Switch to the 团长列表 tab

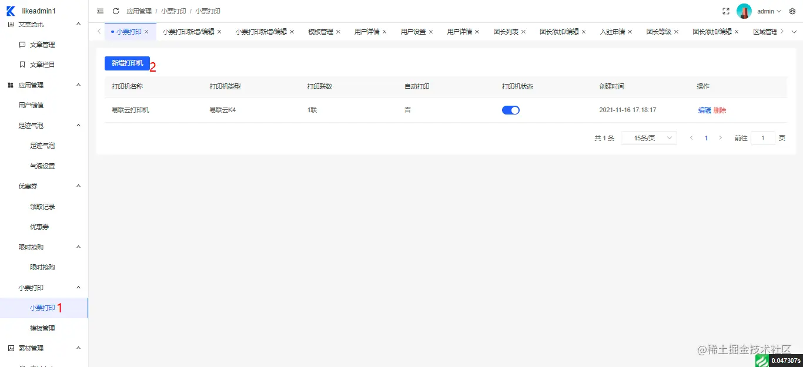[506, 32]
